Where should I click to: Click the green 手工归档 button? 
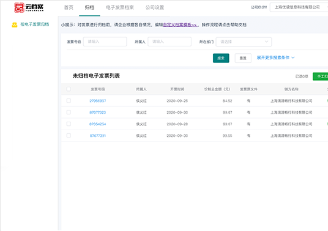(320, 76)
